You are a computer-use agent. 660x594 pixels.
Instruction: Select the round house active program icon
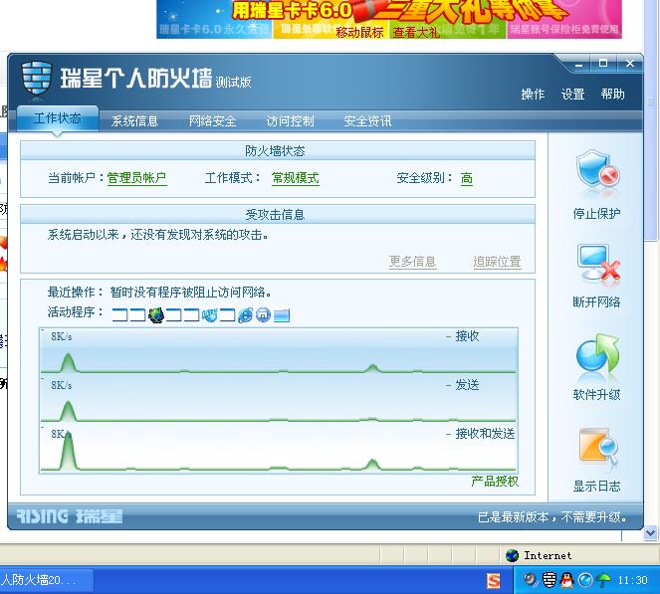(x=263, y=315)
